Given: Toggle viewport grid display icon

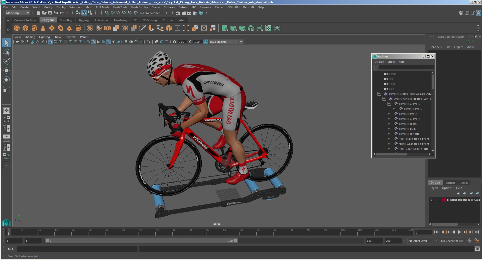Looking at the screenshot, I should (x=50, y=42).
